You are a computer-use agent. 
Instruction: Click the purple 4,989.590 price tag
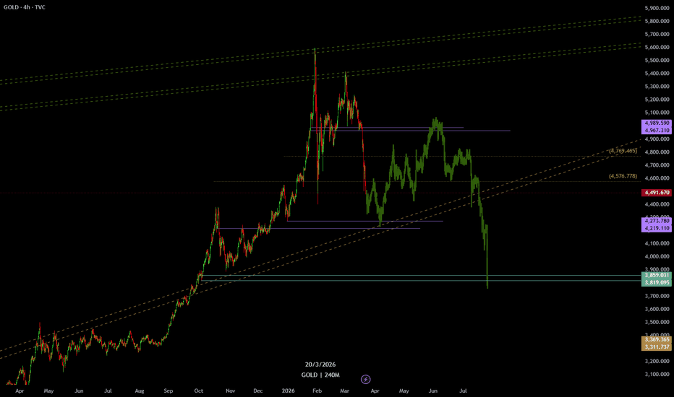[x=657, y=123]
